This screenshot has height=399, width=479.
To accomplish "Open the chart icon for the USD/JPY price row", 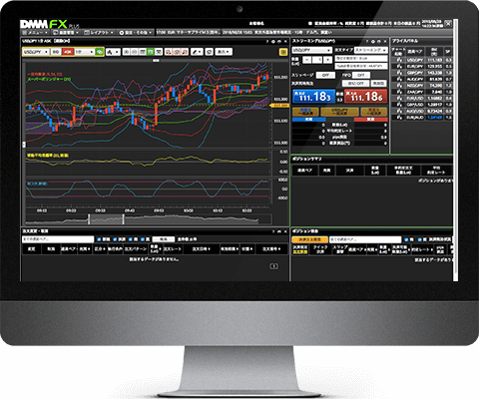I will 399,60.
